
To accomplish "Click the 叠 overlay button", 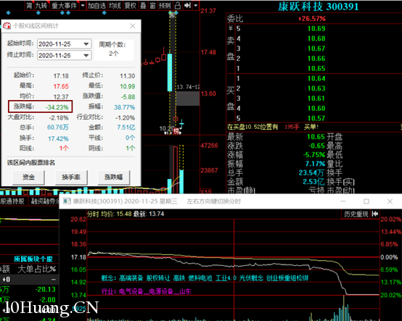I will coord(144,5).
